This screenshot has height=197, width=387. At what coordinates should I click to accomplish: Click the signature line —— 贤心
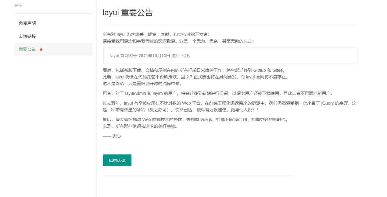pos(112,136)
